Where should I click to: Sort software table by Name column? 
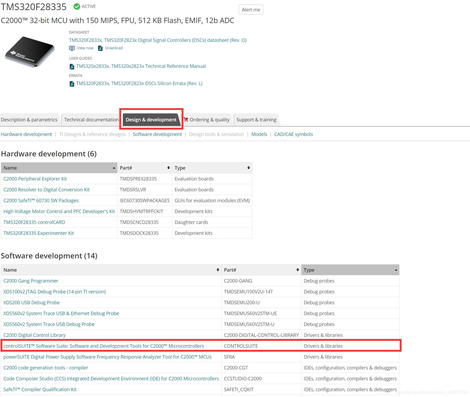[111, 270]
